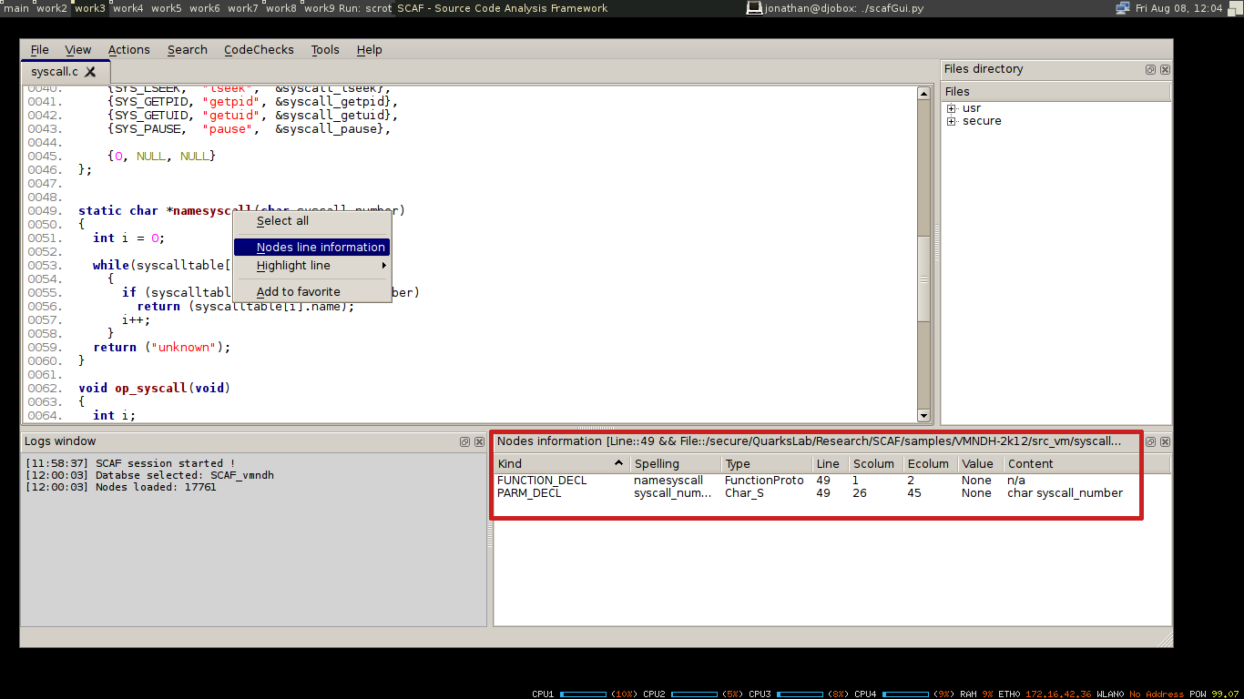Float the Nodes information panel

1150,441
